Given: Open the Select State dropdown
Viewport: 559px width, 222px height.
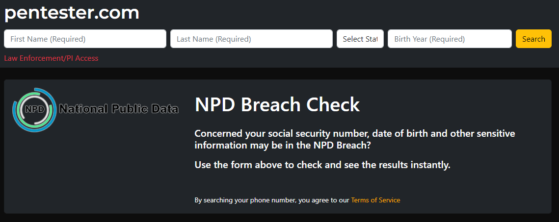Looking at the screenshot, I should point(360,39).
